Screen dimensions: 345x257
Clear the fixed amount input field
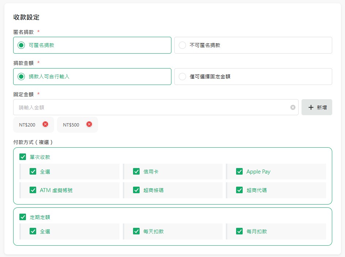293,108
